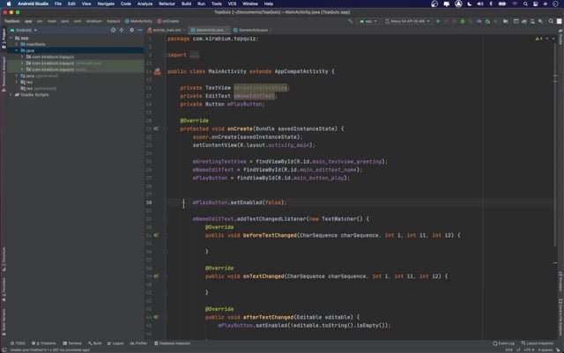Expand the manifests folder
The image size is (564, 353).
[x=17, y=44]
